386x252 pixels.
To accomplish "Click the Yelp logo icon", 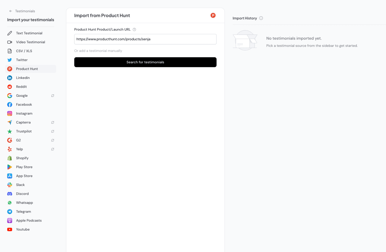I will pyautogui.click(x=10, y=149).
